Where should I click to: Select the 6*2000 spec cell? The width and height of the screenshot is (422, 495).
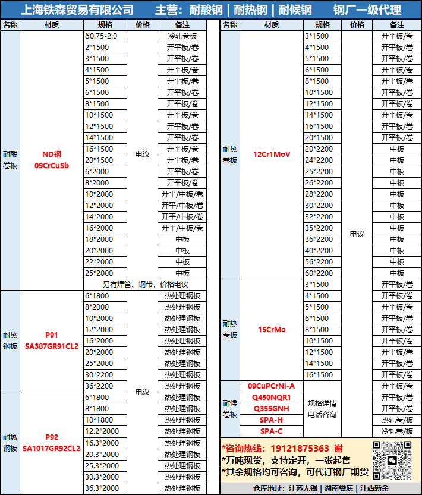(105, 172)
